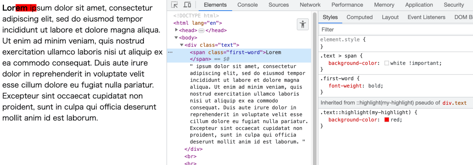Screen dimensions: 473x165
Task: Expand the collapsed head ellipsis badge
Action: coord(201,30)
